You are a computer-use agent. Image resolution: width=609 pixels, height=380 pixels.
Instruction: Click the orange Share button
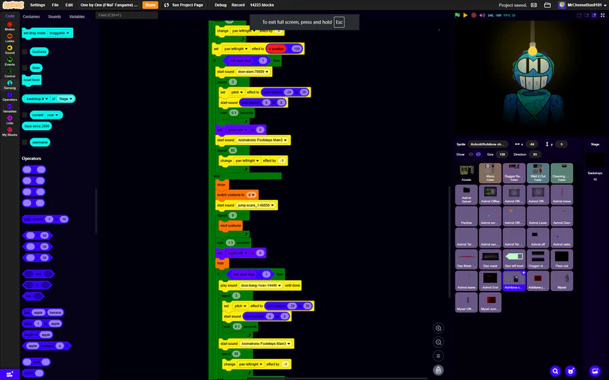[x=150, y=5]
